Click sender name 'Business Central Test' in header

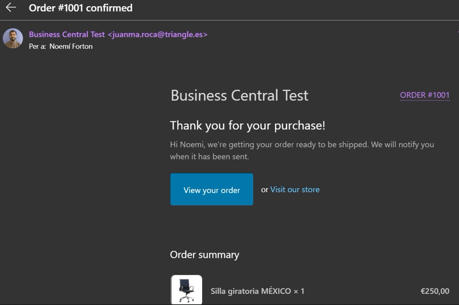tap(67, 35)
